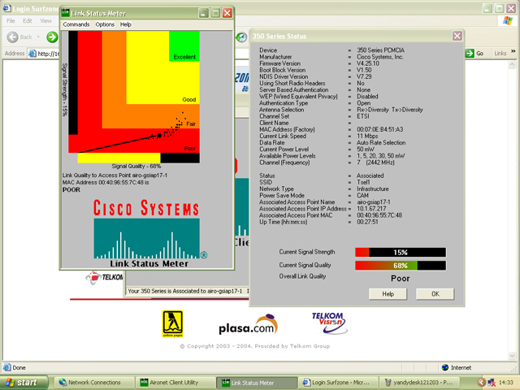Open the Windows Start menu
The image size is (520, 390).
click(x=22, y=382)
